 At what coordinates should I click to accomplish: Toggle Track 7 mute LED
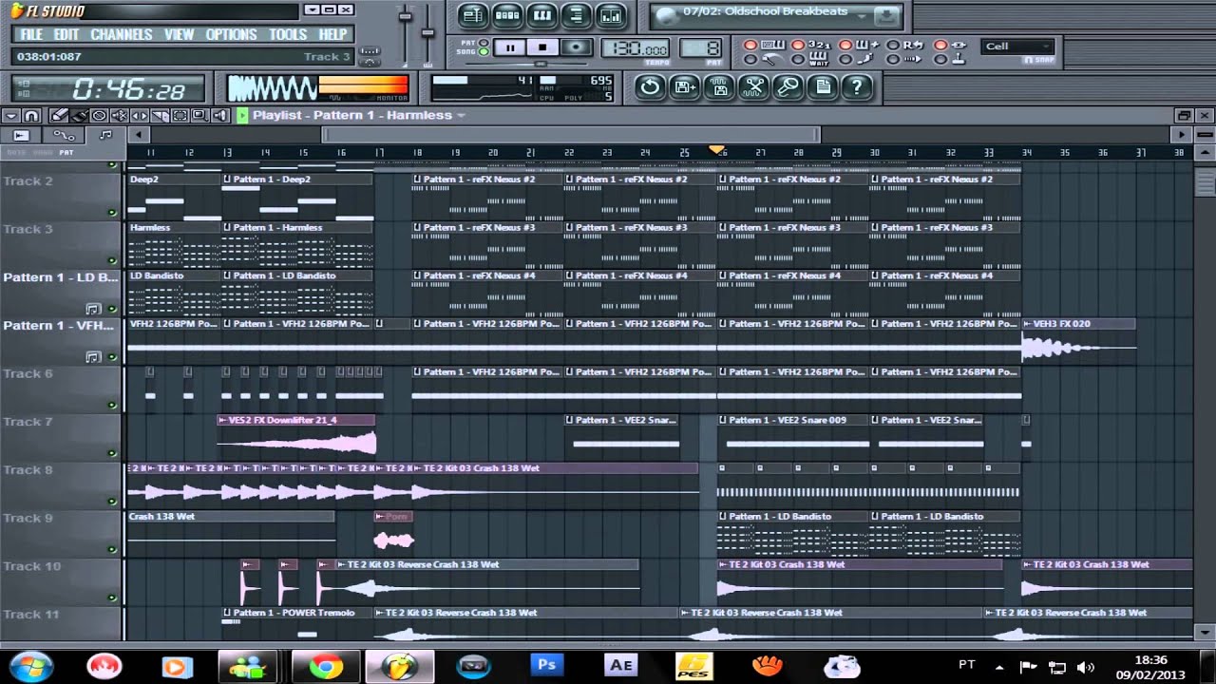(x=112, y=453)
